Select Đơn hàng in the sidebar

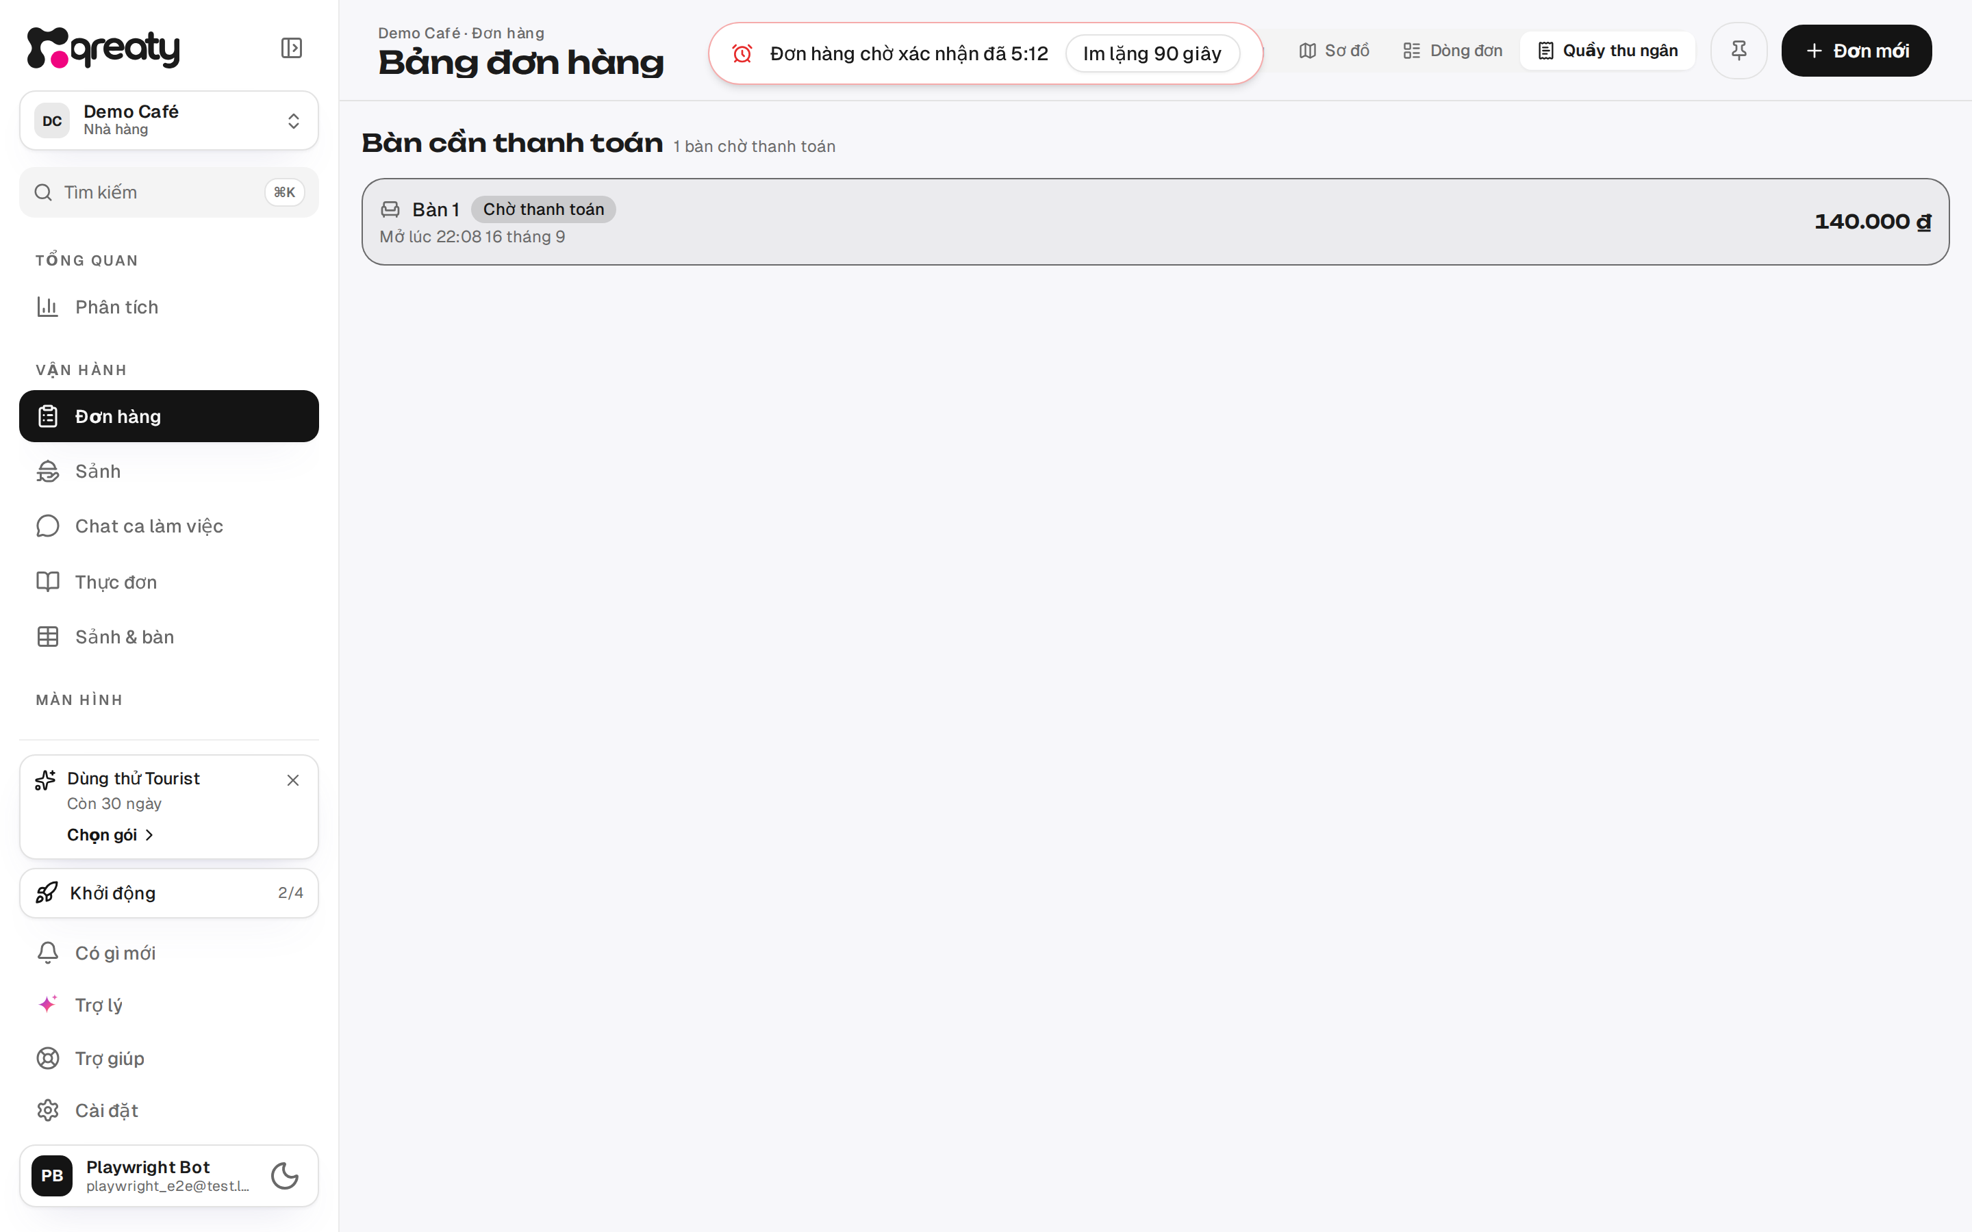point(168,416)
